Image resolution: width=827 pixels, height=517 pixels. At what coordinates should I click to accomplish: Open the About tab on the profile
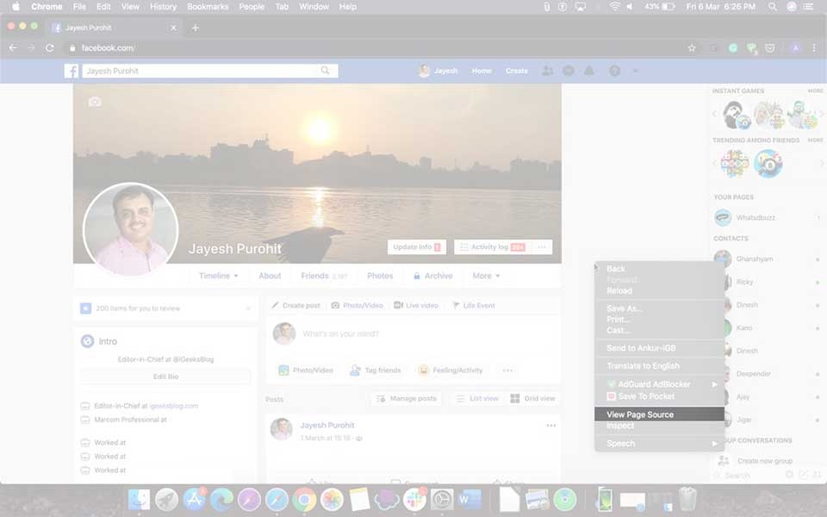270,276
